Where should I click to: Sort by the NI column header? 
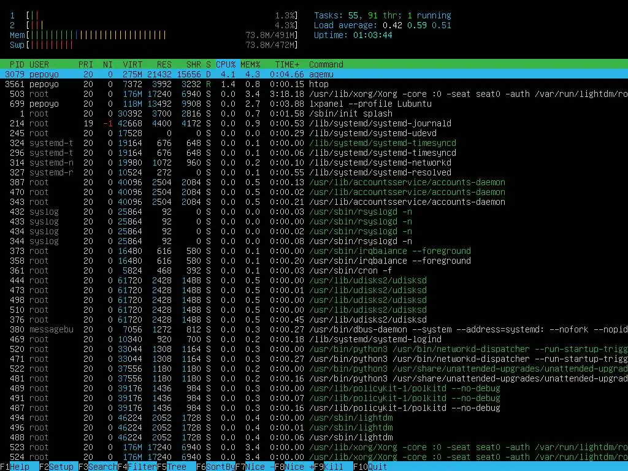coord(108,64)
